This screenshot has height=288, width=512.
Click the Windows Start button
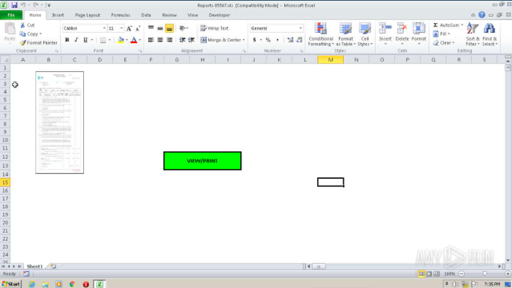click(11, 284)
